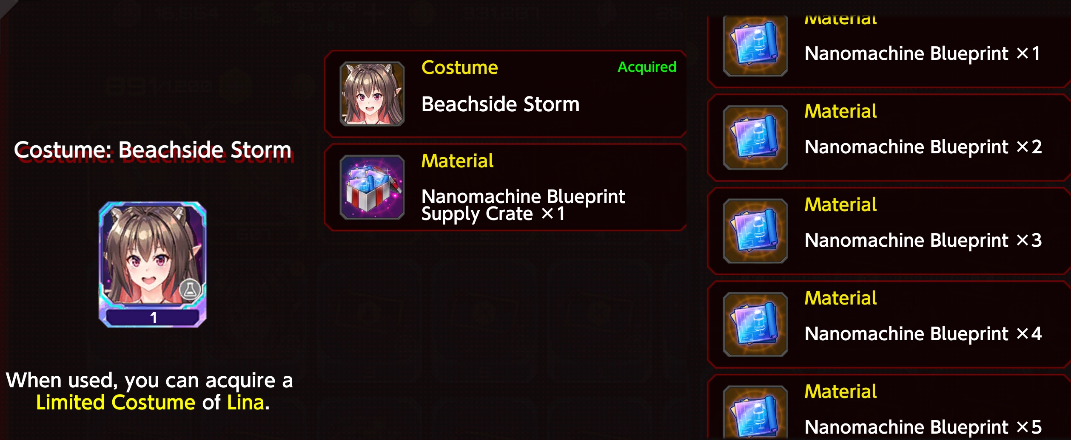
Task: Click the quantity 1 bar under Lina's portrait
Action: point(153,317)
